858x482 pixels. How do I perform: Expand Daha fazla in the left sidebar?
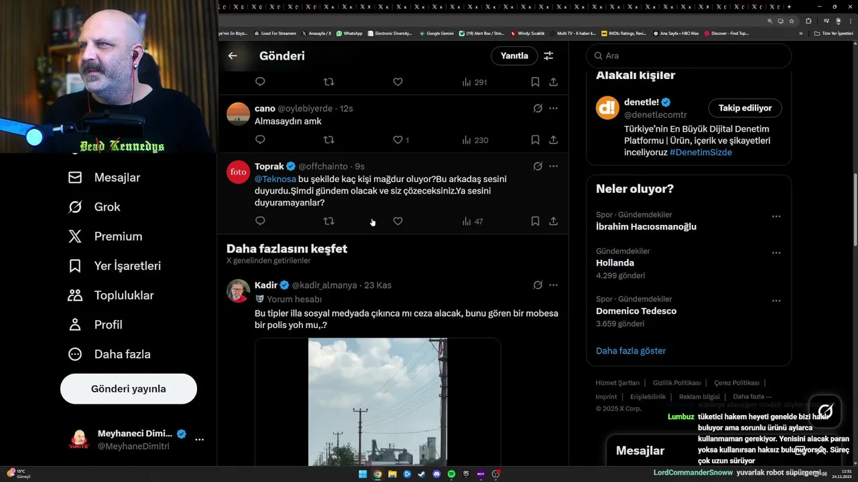(109, 354)
